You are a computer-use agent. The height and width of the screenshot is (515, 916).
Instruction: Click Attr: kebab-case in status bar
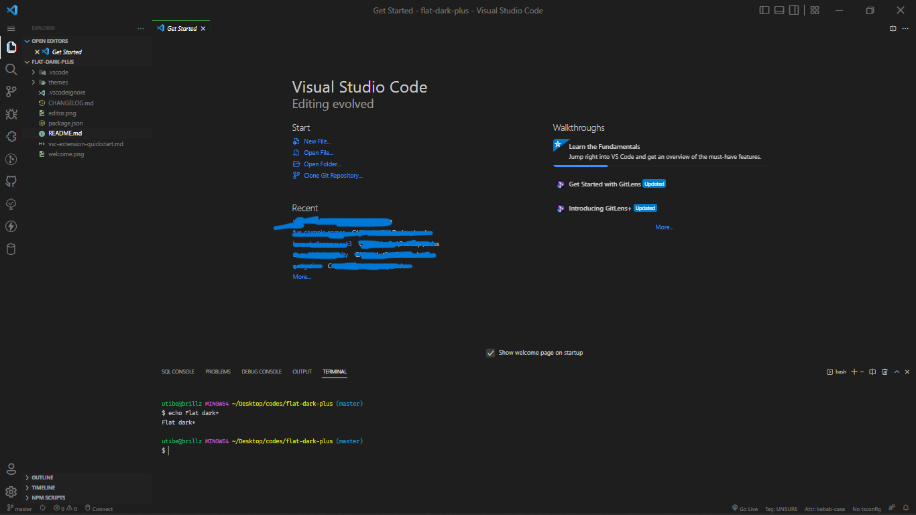(825, 508)
